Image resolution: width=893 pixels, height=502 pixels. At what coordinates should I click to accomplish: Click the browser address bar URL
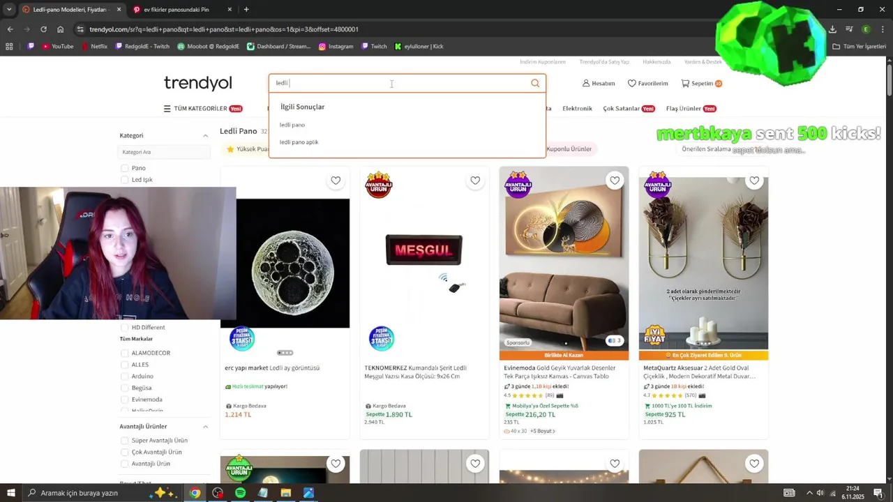(x=223, y=29)
